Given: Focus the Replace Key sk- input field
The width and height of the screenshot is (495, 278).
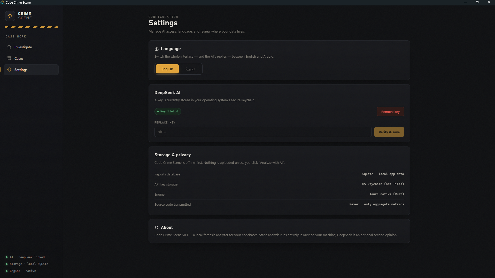Looking at the screenshot, I should (263, 132).
